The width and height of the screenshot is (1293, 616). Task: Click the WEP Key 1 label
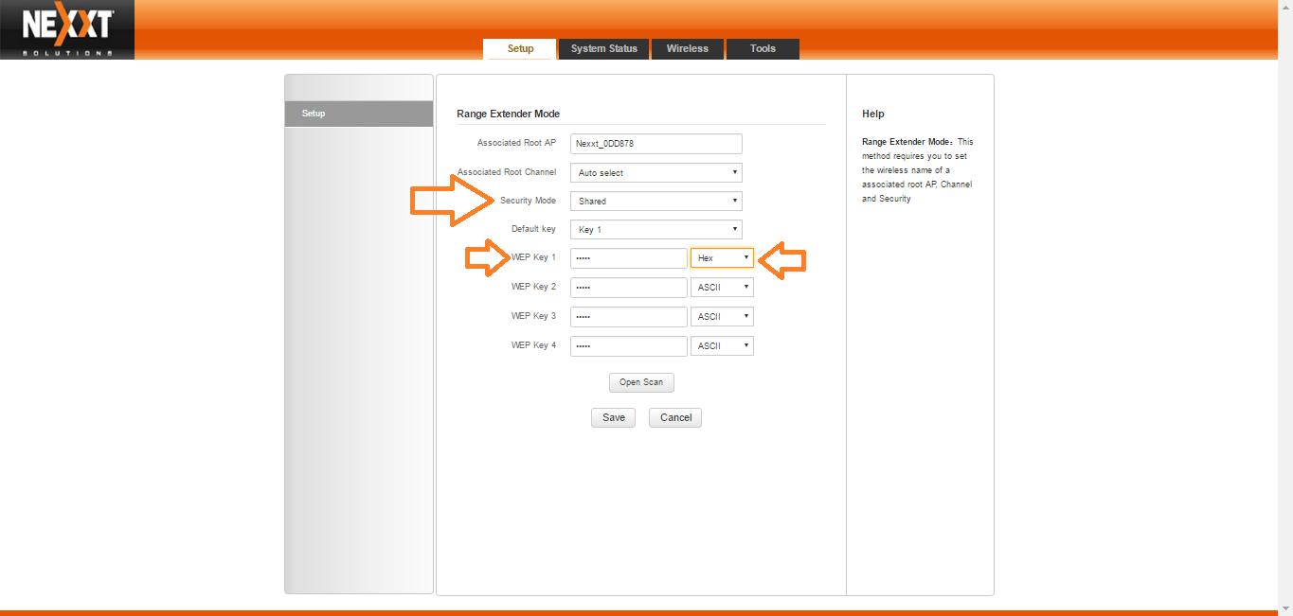(534, 257)
